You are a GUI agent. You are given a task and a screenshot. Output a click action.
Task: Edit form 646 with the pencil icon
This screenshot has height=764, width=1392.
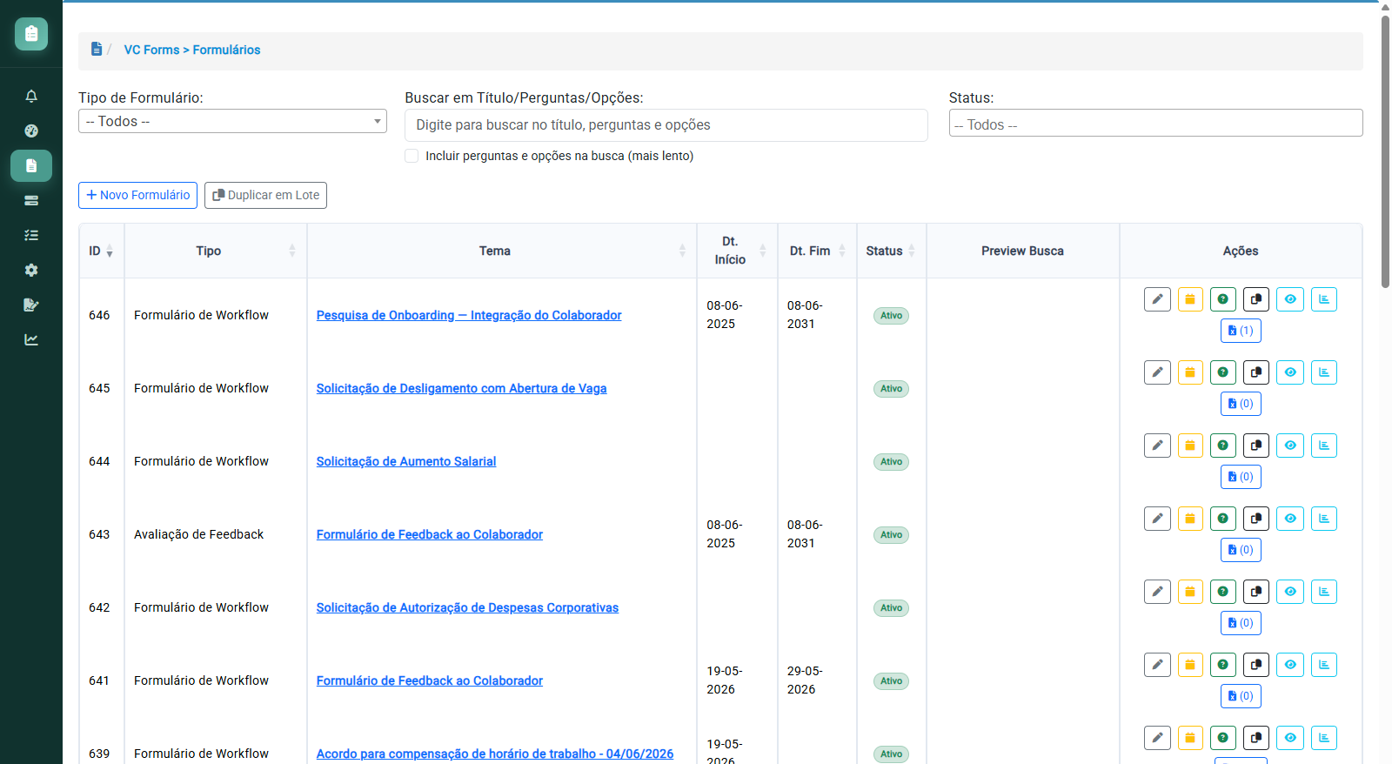click(1157, 299)
